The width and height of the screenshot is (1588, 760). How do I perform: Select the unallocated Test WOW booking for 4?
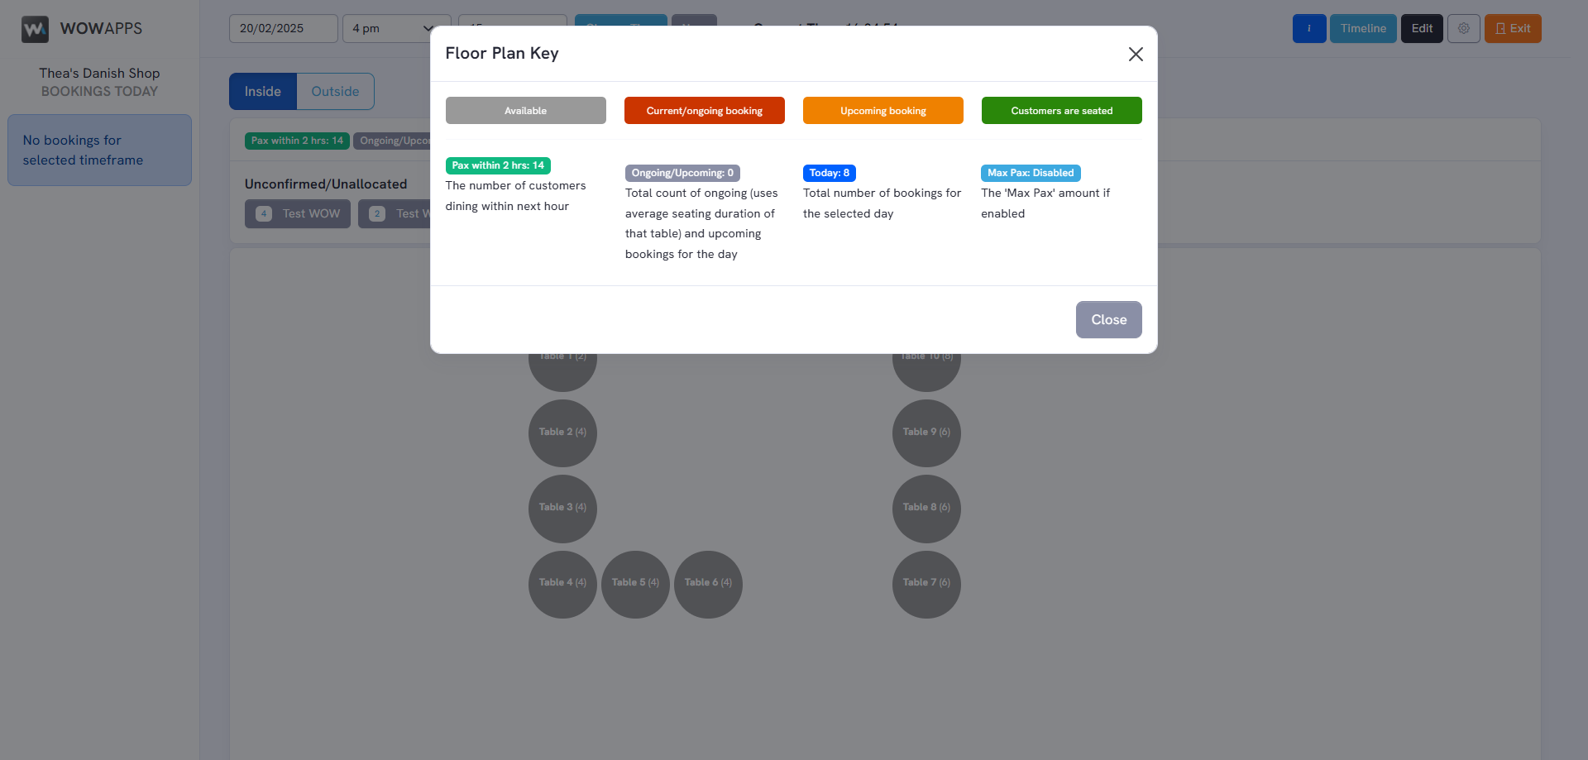pyautogui.click(x=298, y=214)
